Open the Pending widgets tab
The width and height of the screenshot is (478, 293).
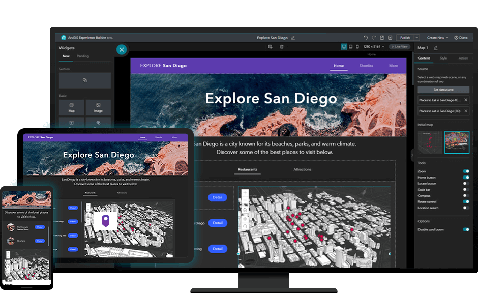click(82, 56)
